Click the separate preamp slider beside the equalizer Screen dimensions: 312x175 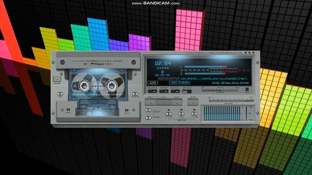click(246, 113)
